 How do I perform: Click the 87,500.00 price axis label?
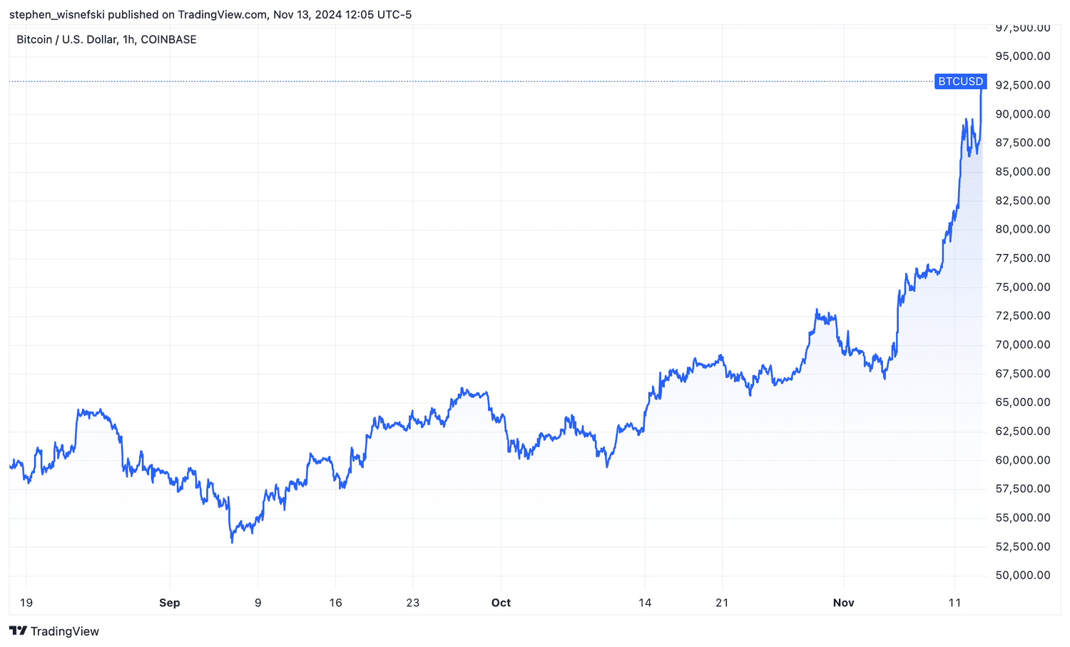pyautogui.click(x=1023, y=143)
